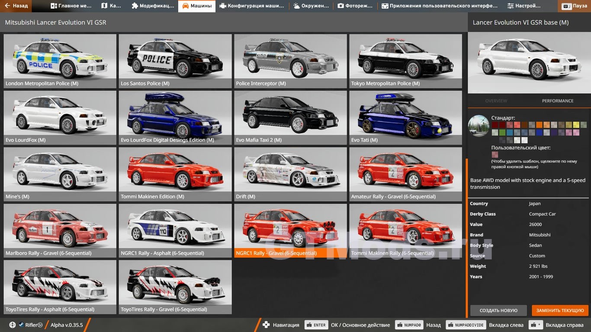Open Настройки tab with sliders icon
The height and width of the screenshot is (332, 591).
click(x=524, y=6)
